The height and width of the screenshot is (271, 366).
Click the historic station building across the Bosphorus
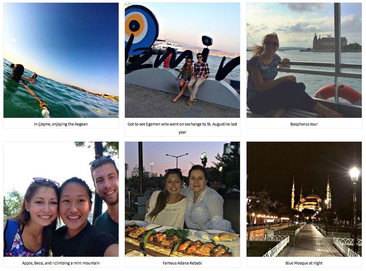pyautogui.click(x=330, y=43)
